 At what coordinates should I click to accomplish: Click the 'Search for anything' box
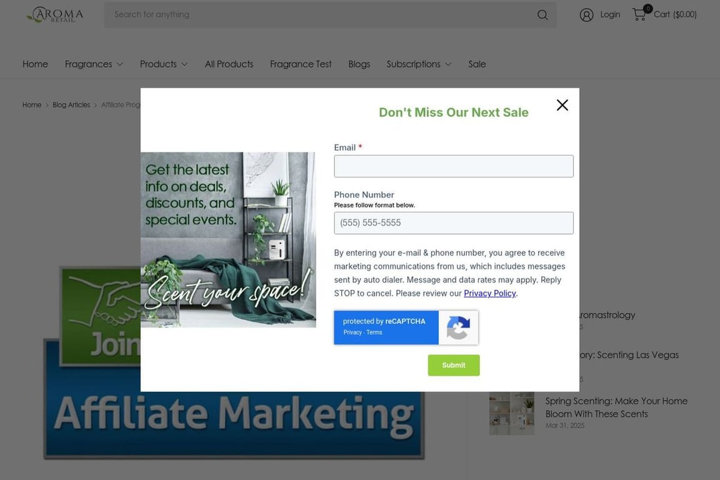click(319, 14)
